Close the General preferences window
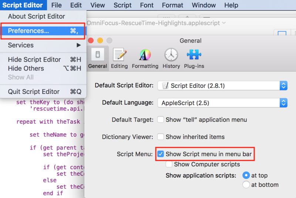This screenshot has height=198, width=296. pos(91,40)
